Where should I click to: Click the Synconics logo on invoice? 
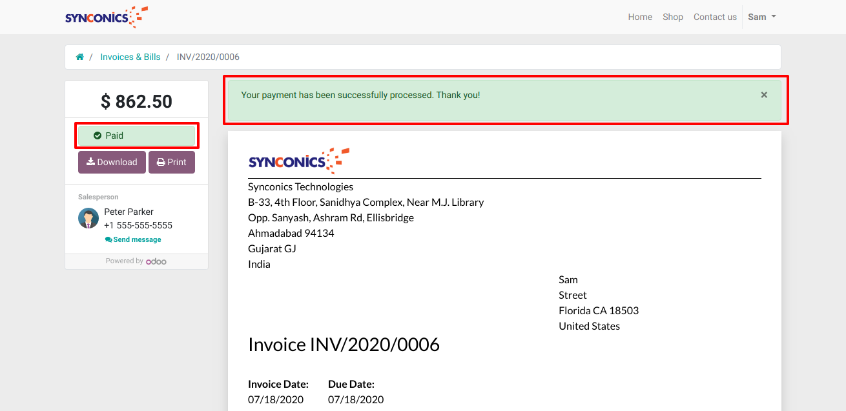298,161
